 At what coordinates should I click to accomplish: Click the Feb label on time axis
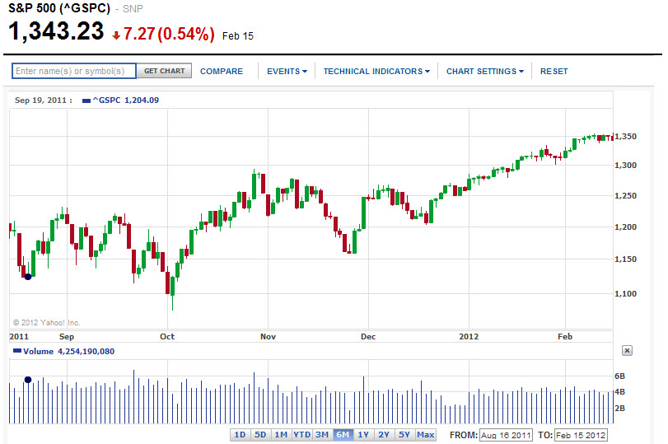[x=565, y=337]
